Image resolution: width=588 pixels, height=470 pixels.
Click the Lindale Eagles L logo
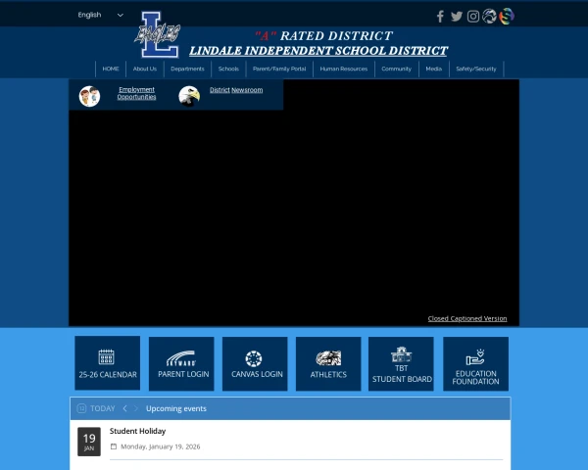point(158,34)
